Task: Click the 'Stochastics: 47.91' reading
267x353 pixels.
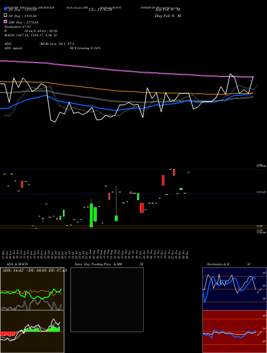Action: [18, 27]
